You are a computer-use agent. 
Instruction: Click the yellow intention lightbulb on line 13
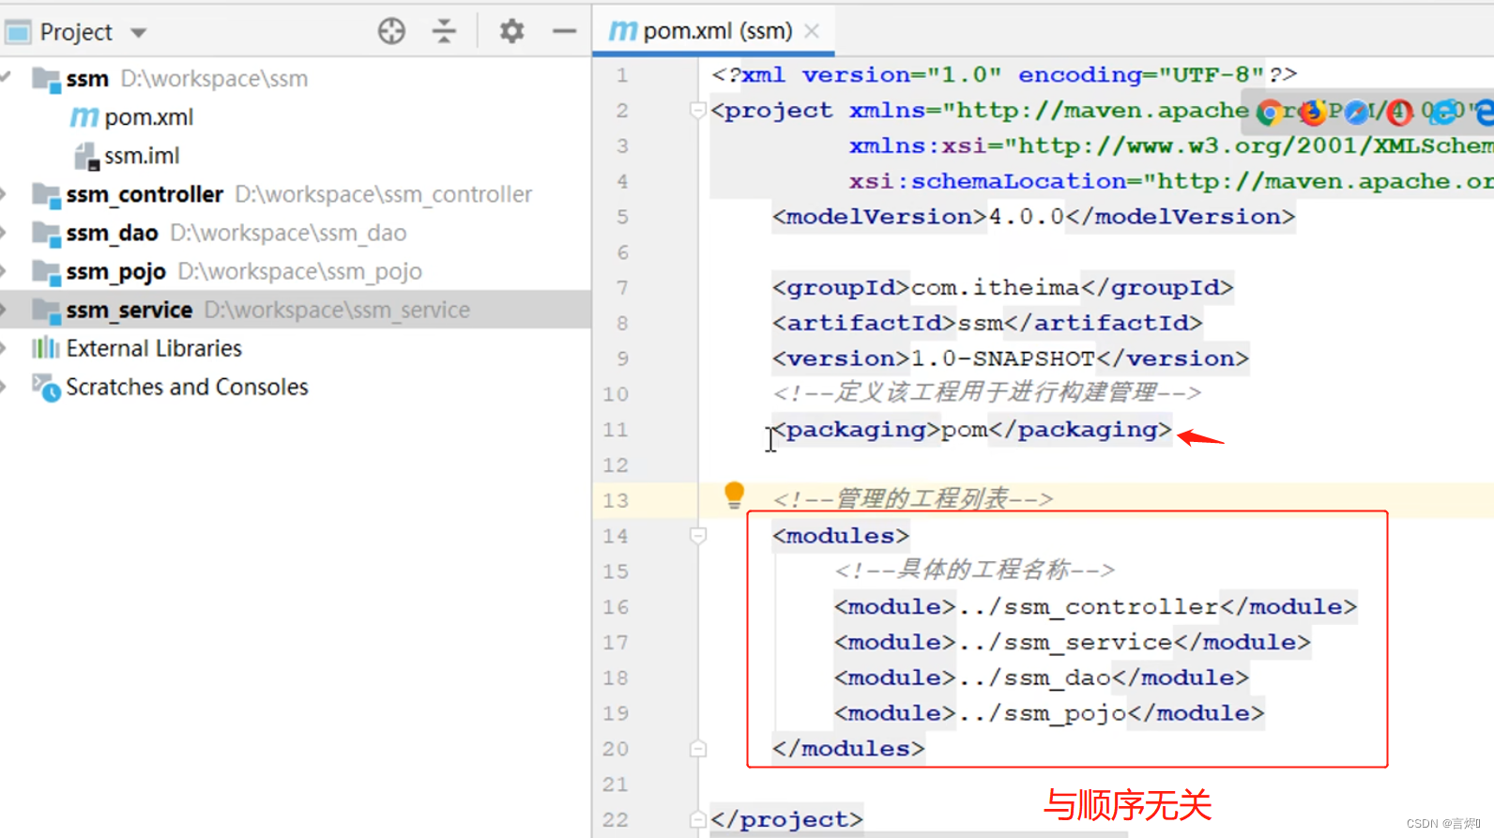(734, 495)
